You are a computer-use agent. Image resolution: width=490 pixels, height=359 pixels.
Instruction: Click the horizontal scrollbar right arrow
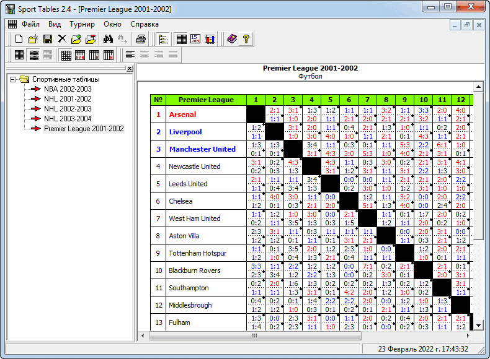468,336
